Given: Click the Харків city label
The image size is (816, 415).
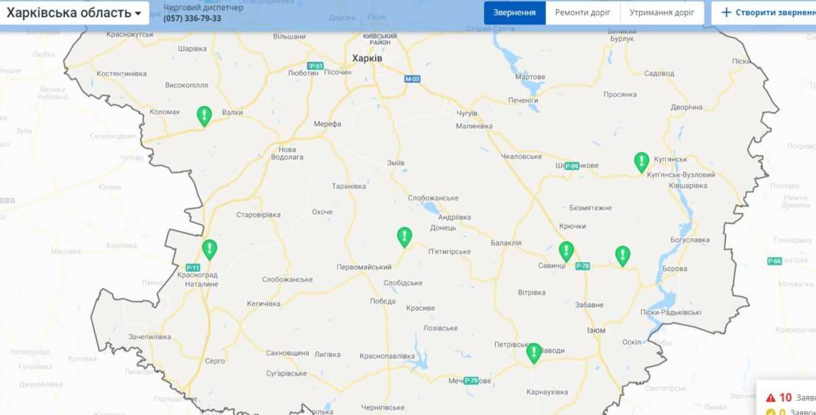Looking at the screenshot, I should pos(367,59).
